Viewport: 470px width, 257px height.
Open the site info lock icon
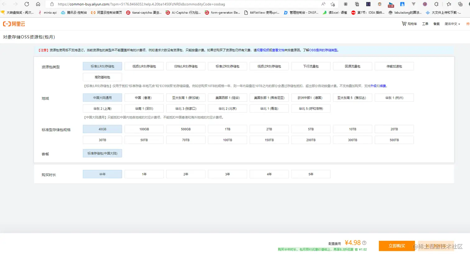coord(52,4)
